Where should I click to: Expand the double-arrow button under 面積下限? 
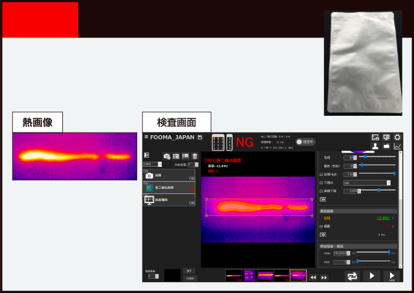tap(323, 199)
